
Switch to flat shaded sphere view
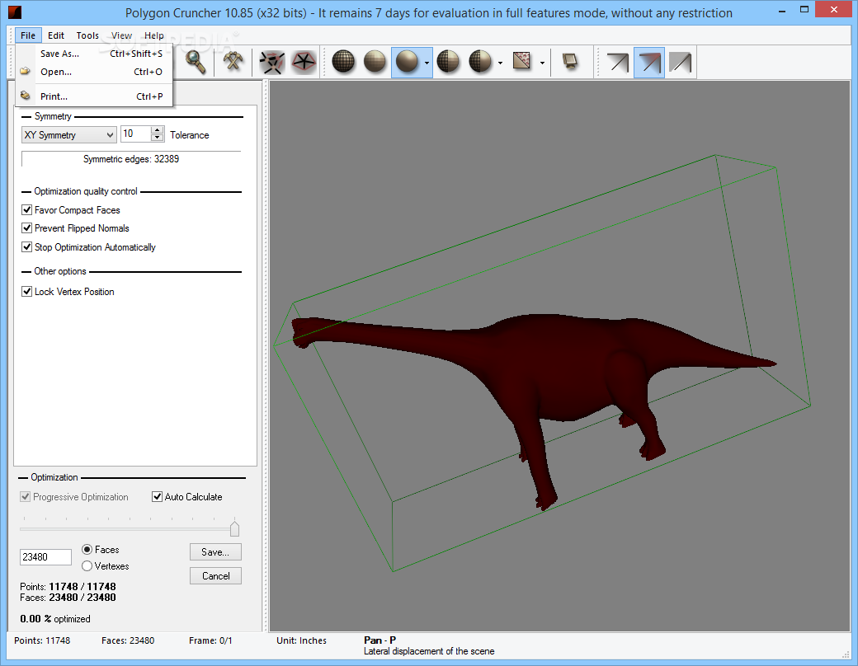click(375, 62)
